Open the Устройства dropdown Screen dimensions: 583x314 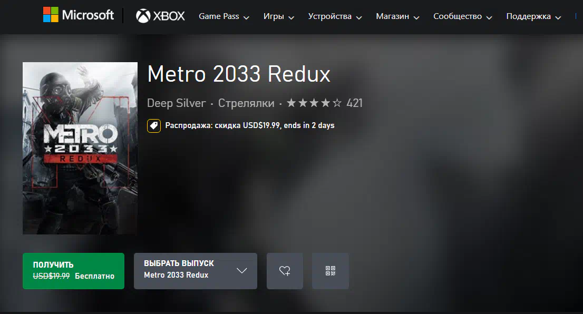click(335, 16)
